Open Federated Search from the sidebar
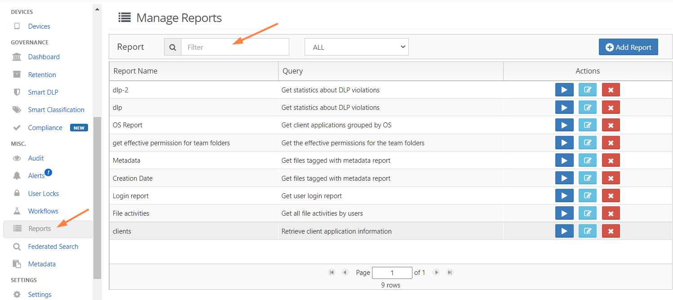Image resolution: width=673 pixels, height=300 pixels. pos(53,247)
